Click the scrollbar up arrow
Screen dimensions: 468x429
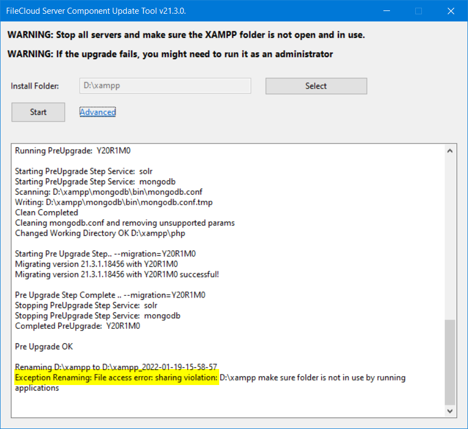point(450,150)
